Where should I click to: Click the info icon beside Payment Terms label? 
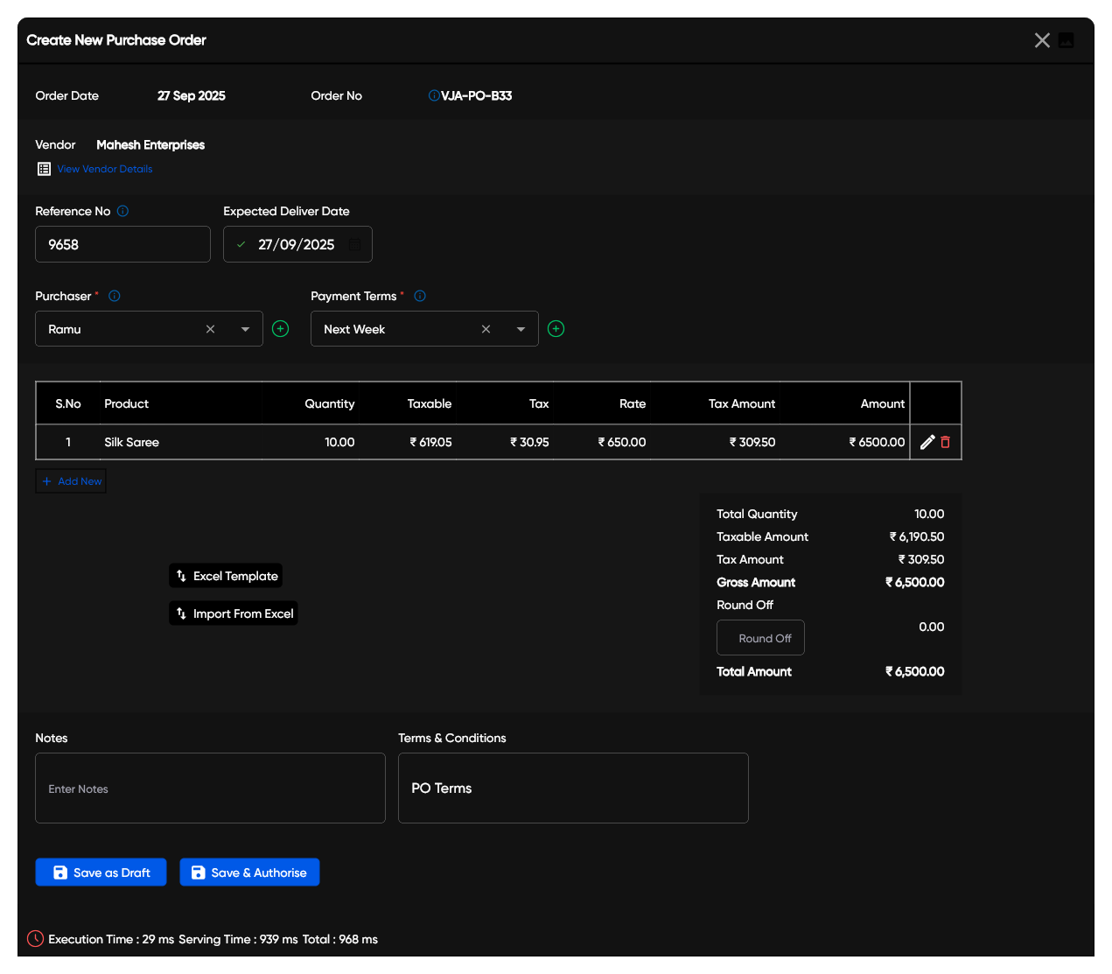coord(420,296)
